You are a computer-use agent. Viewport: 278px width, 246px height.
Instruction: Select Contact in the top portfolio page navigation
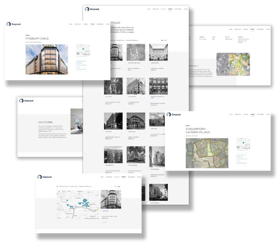pos(185,8)
